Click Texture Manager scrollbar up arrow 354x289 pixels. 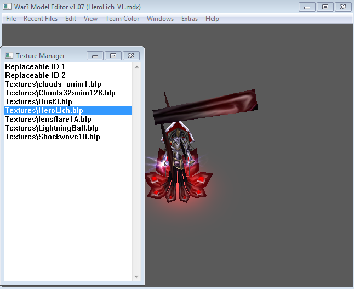(x=136, y=67)
